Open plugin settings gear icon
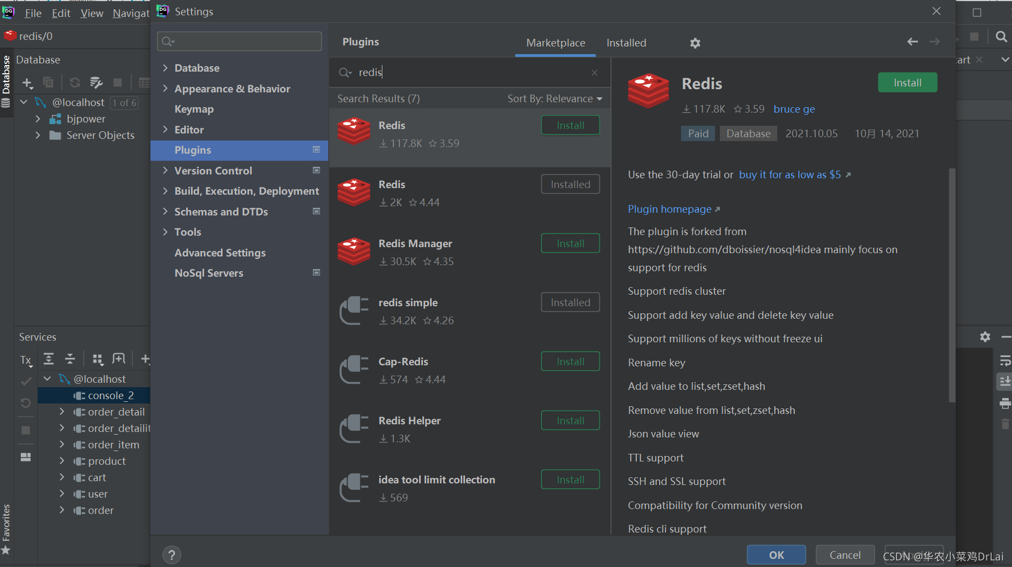 click(695, 43)
